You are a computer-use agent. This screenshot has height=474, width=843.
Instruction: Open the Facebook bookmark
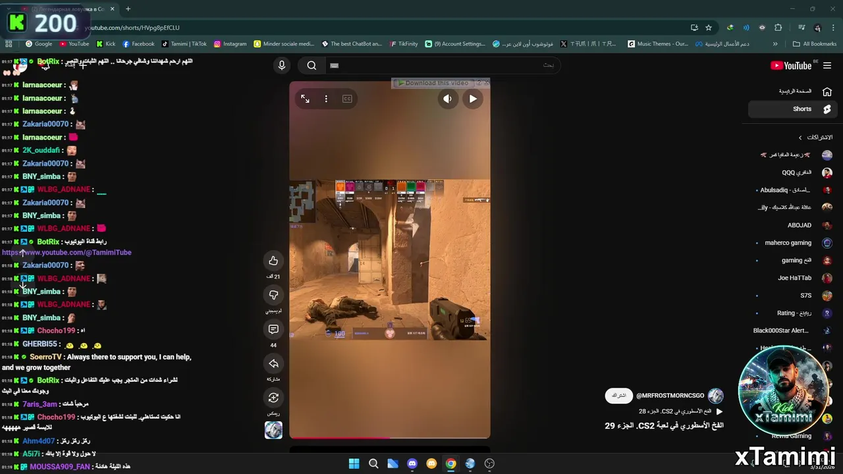click(138, 44)
